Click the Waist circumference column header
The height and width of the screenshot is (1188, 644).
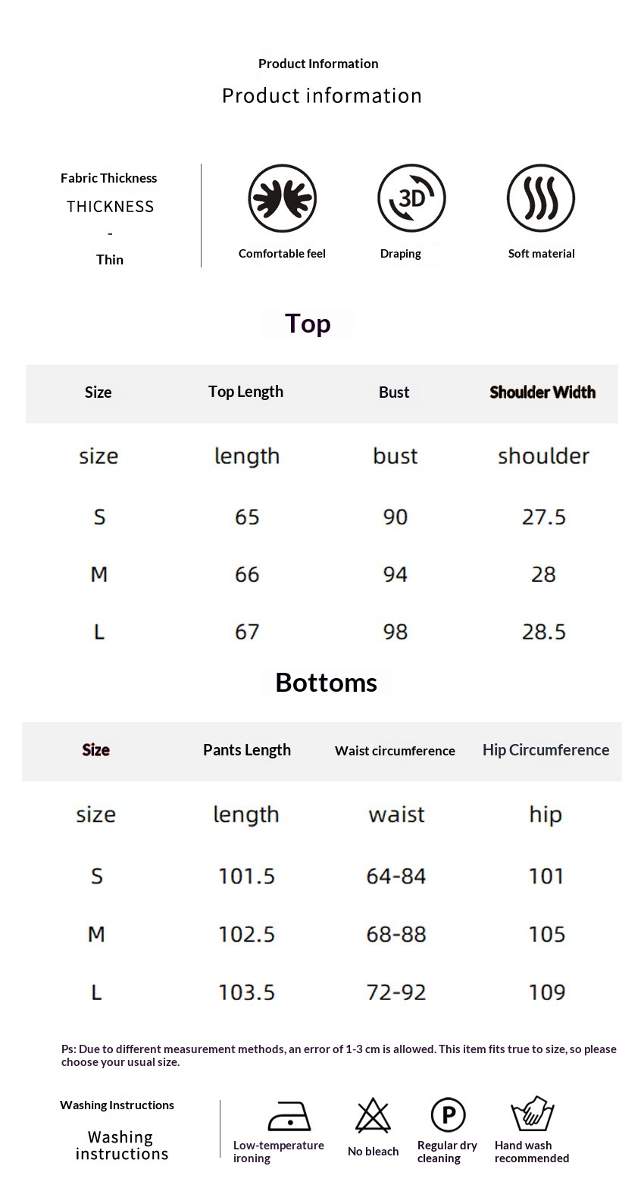pos(395,751)
